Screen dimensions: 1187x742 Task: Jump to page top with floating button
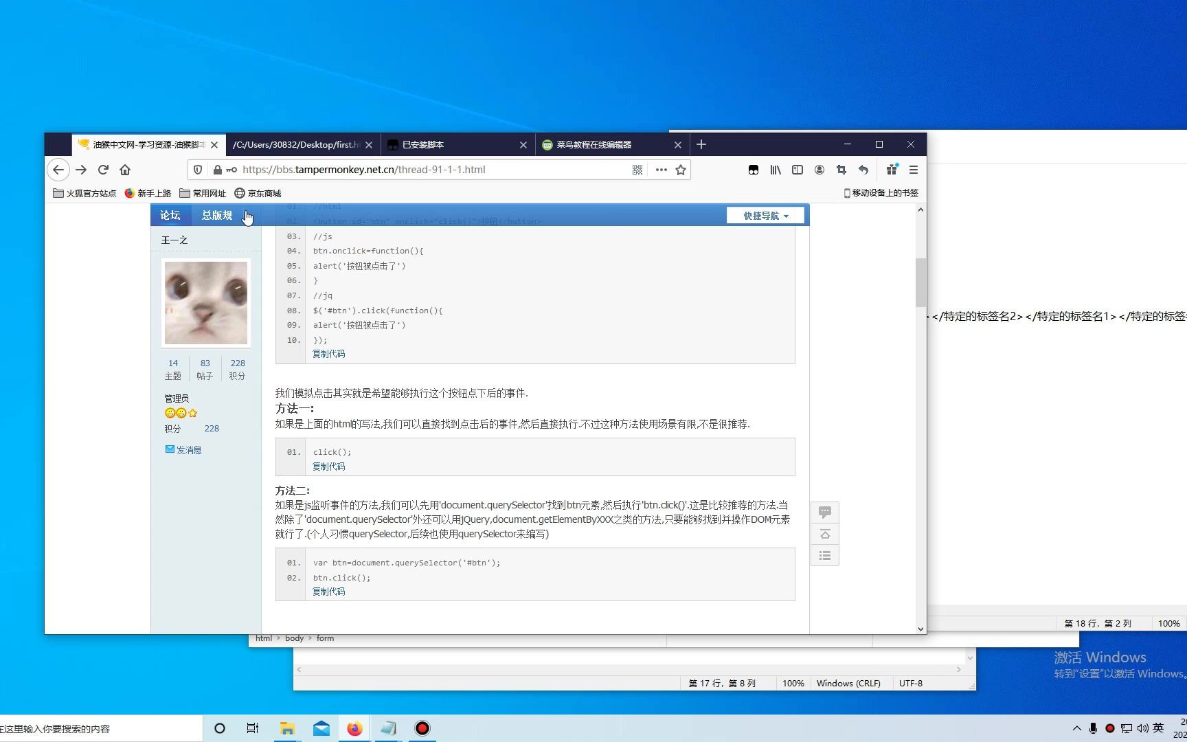coord(825,534)
